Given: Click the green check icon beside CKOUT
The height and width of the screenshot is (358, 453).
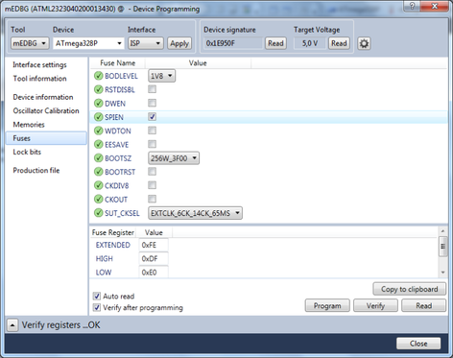Looking at the screenshot, I should 98,200.
